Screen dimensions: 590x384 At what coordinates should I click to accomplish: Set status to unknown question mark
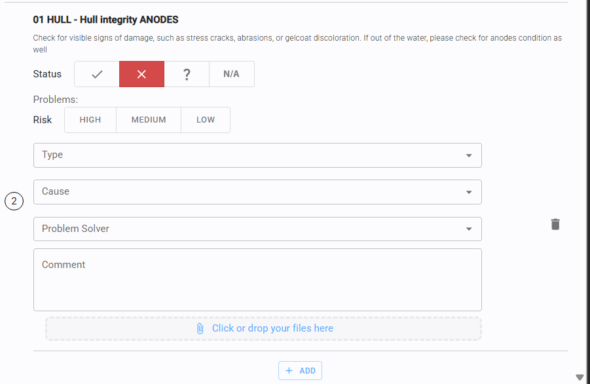pyautogui.click(x=187, y=74)
